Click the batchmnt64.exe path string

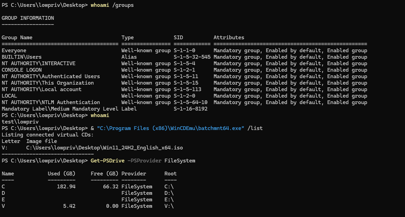[171, 128]
